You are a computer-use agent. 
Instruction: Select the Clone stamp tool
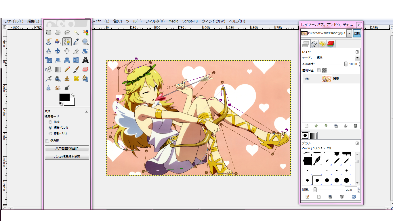coord(67,79)
